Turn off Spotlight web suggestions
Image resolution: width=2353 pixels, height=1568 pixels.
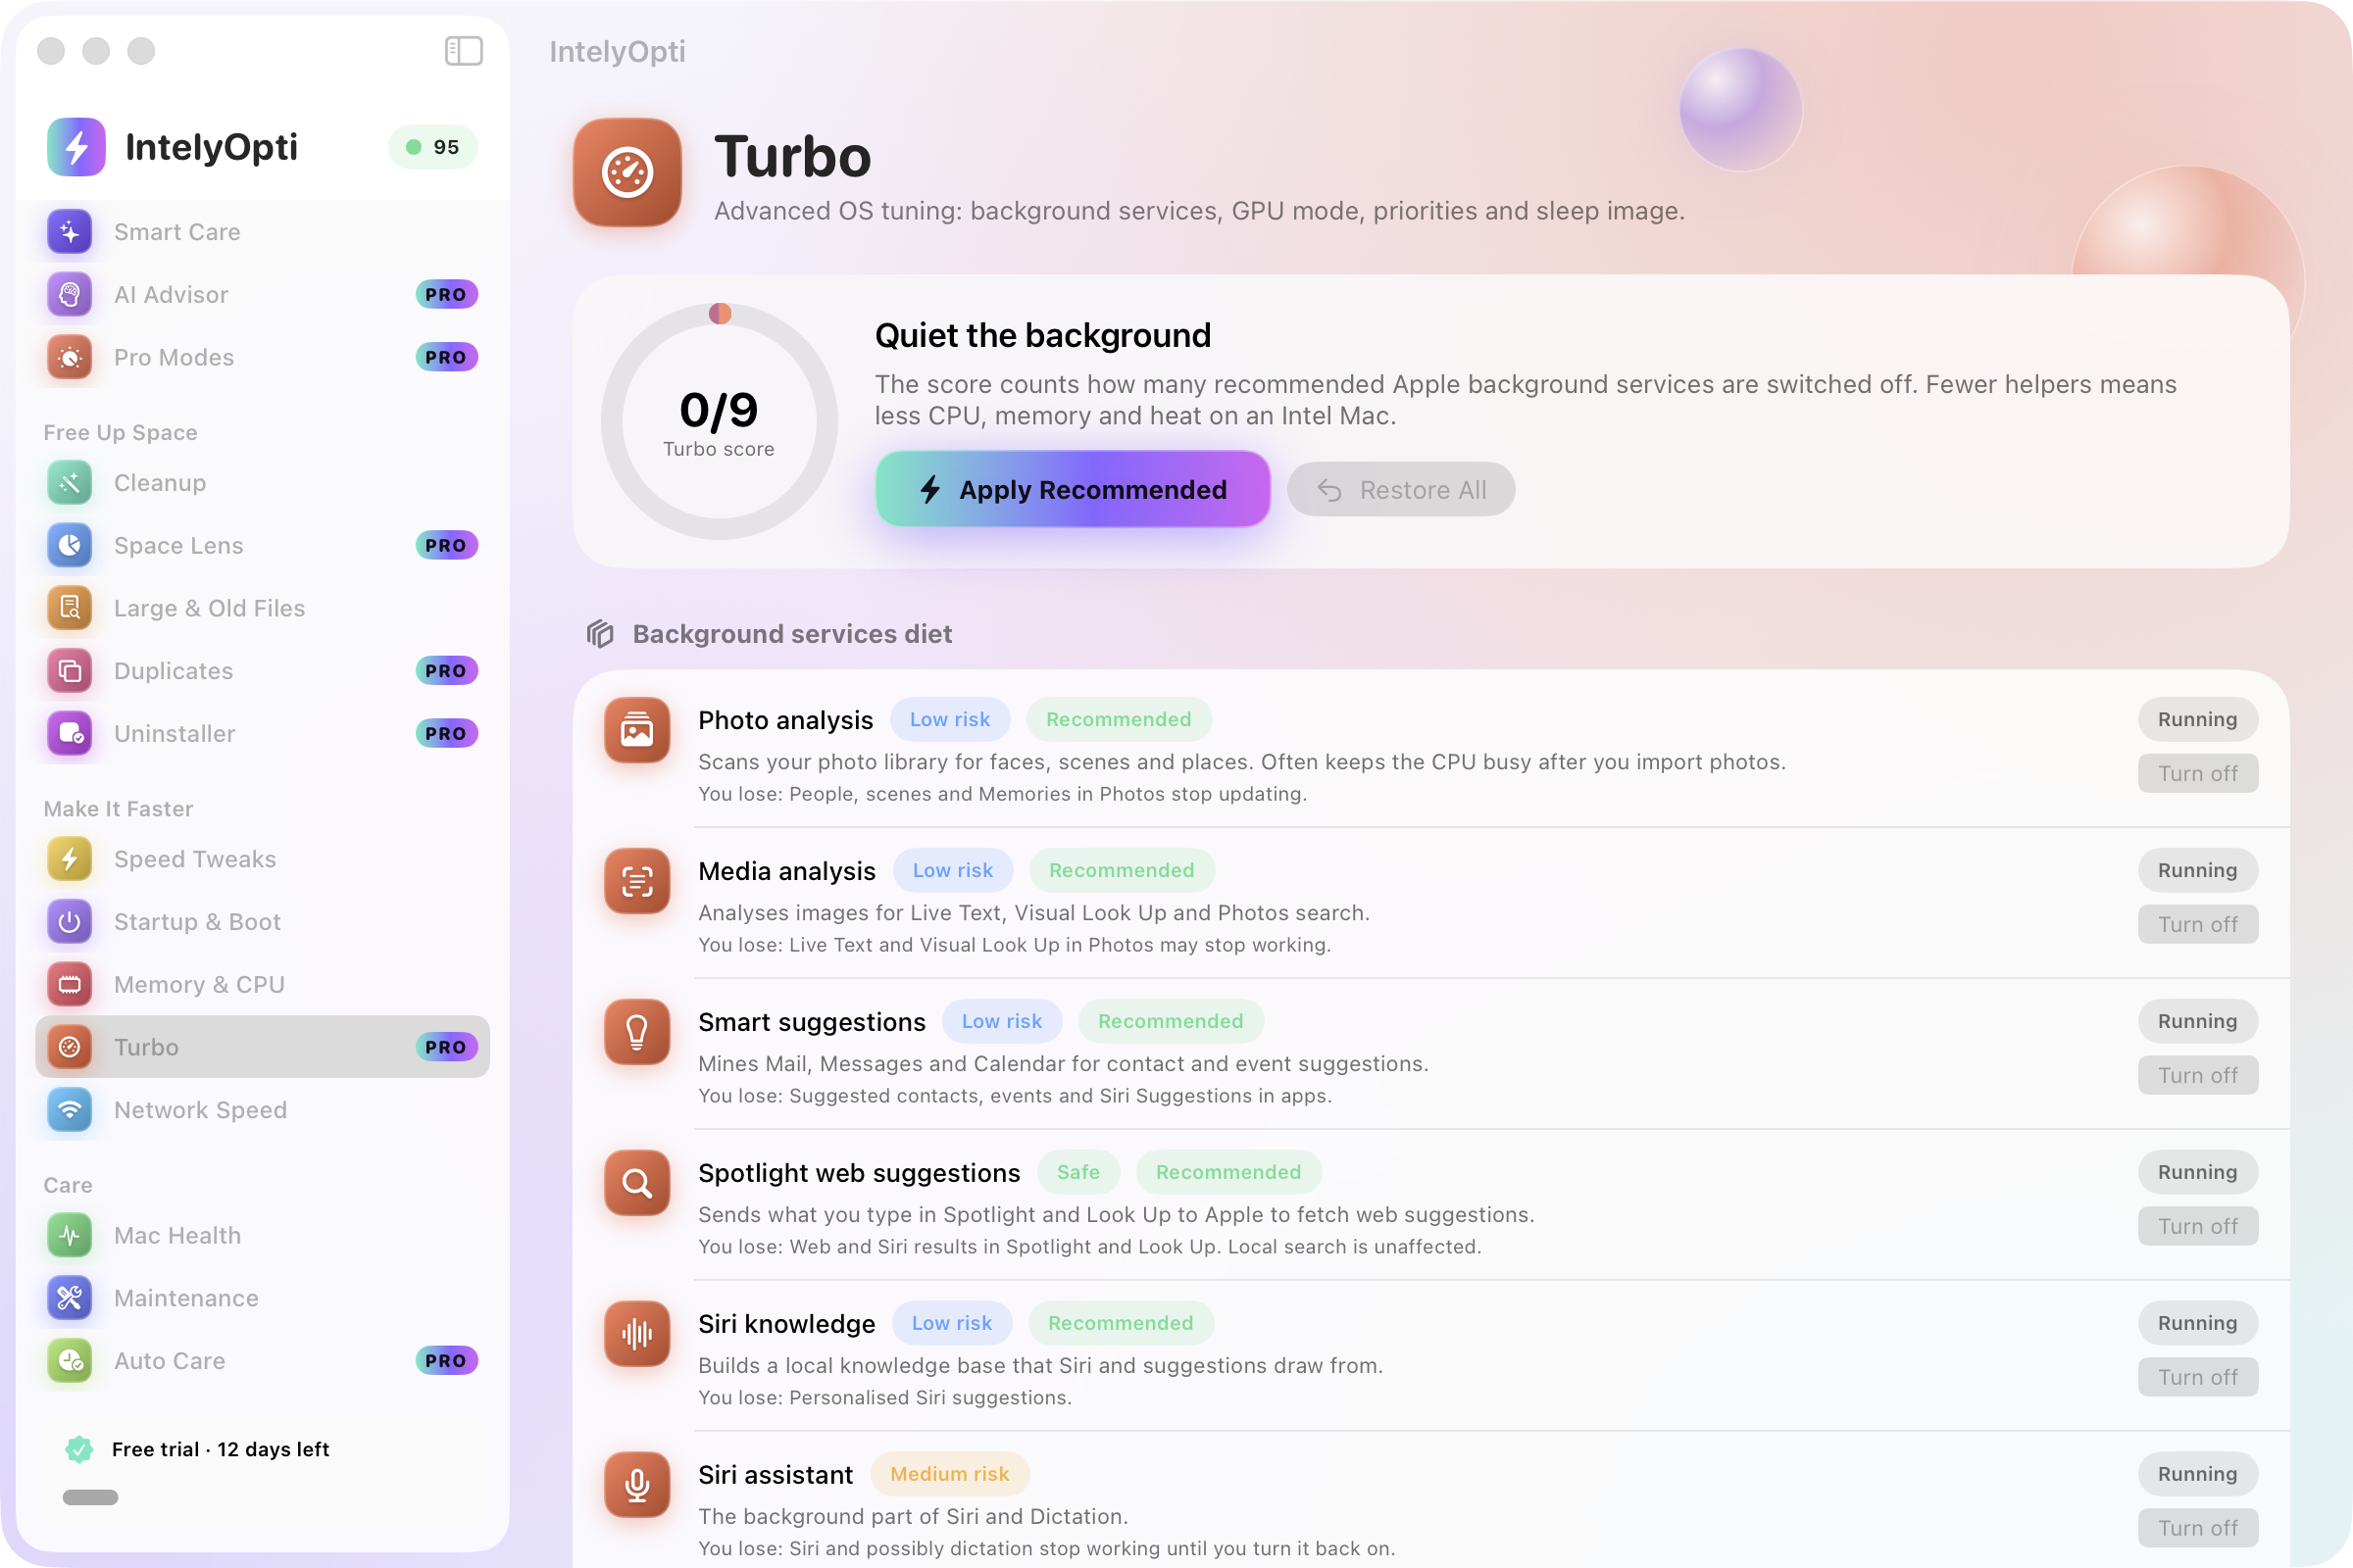2198,1227
